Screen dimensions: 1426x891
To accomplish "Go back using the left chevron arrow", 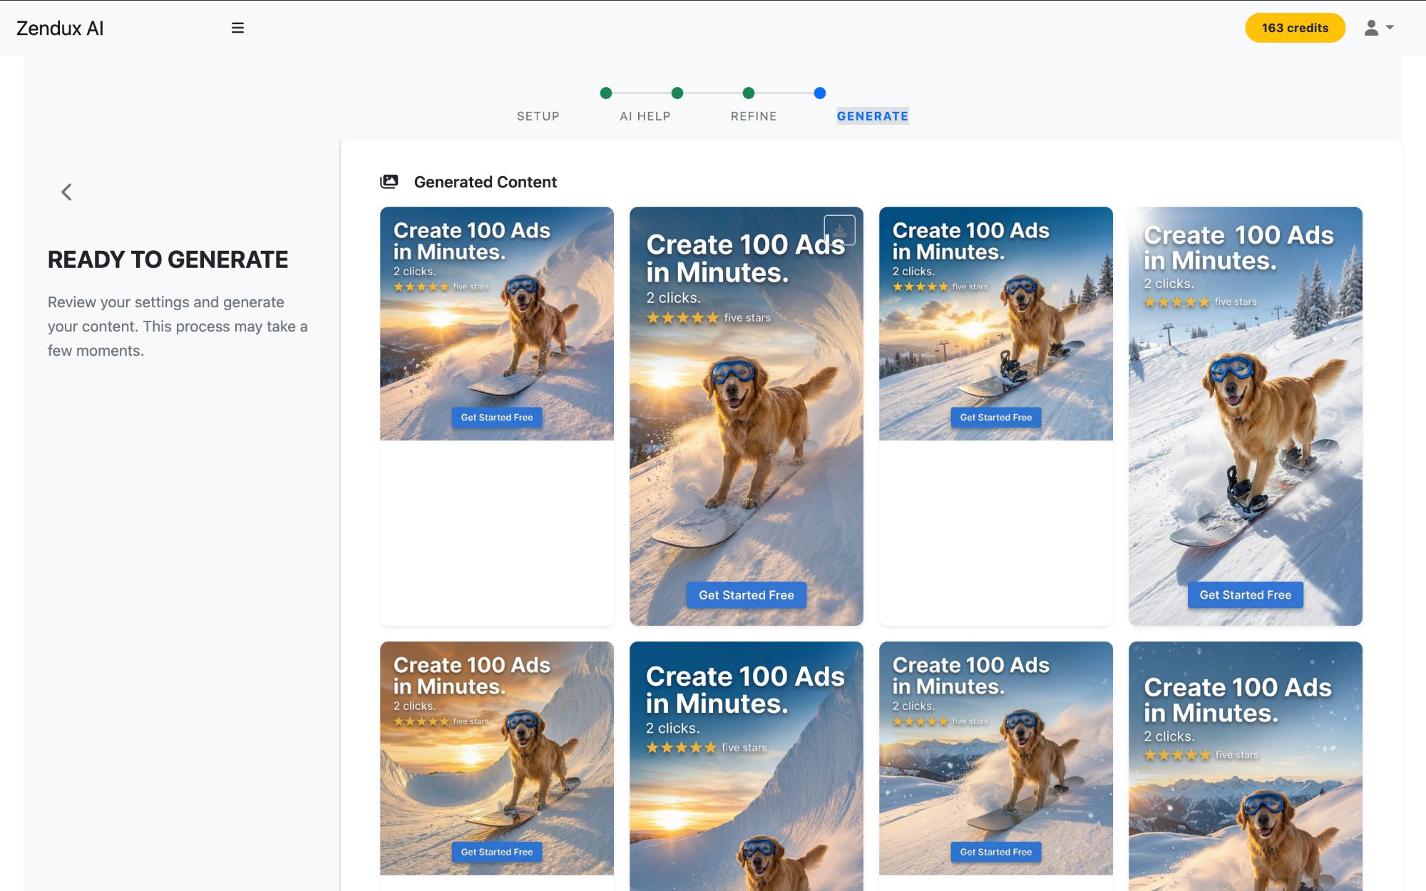I will pyautogui.click(x=66, y=192).
